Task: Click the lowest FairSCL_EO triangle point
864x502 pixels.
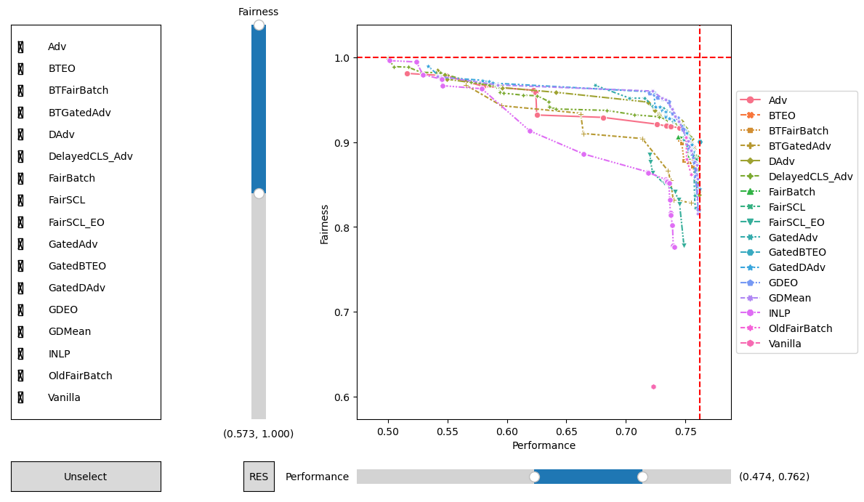Action: coord(684,246)
